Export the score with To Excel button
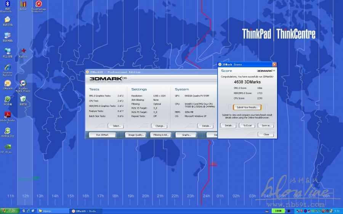This screenshot has height=214, width=343. tap(247, 125)
